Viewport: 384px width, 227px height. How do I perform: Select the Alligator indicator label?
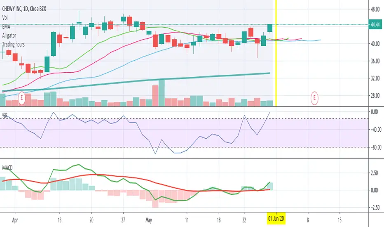tap(9, 35)
